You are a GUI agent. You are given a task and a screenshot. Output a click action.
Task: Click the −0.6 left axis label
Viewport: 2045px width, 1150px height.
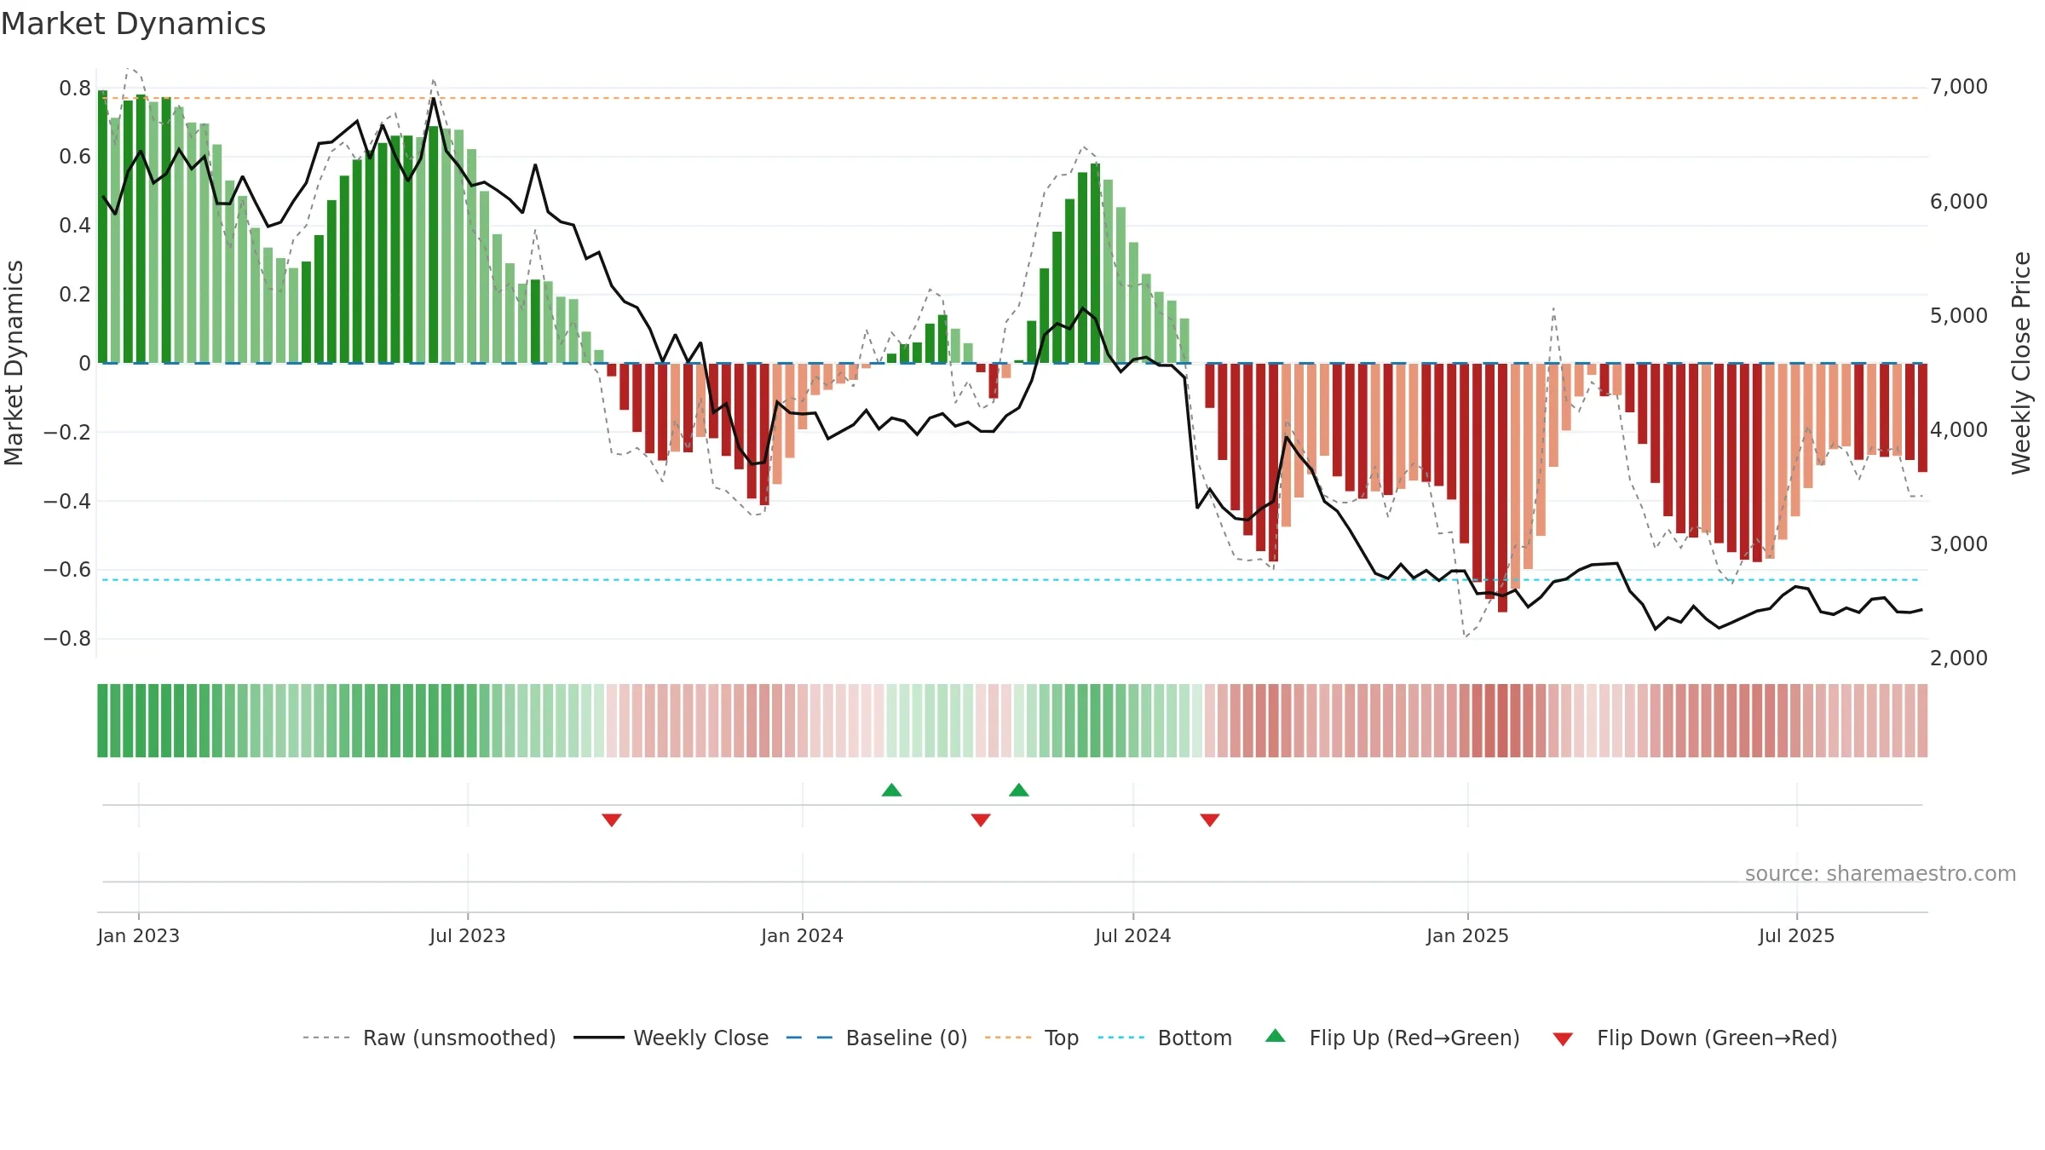point(66,570)
